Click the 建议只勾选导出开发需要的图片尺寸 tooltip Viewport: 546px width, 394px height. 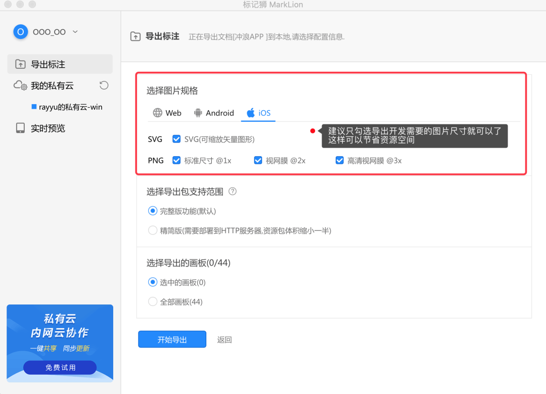[415, 136]
